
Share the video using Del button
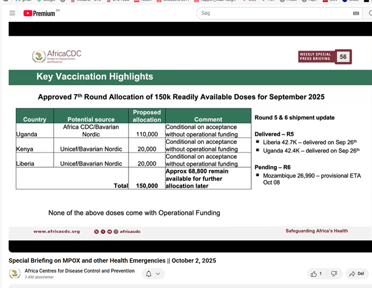[357, 274]
